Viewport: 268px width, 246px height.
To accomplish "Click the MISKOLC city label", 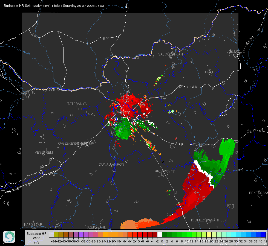I will 237,51.
